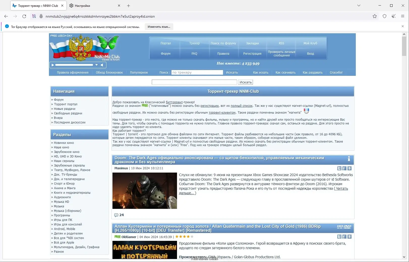The image size is (409, 262).
Task: Click the Tor circuit icon in address bar
Action: (34, 16)
